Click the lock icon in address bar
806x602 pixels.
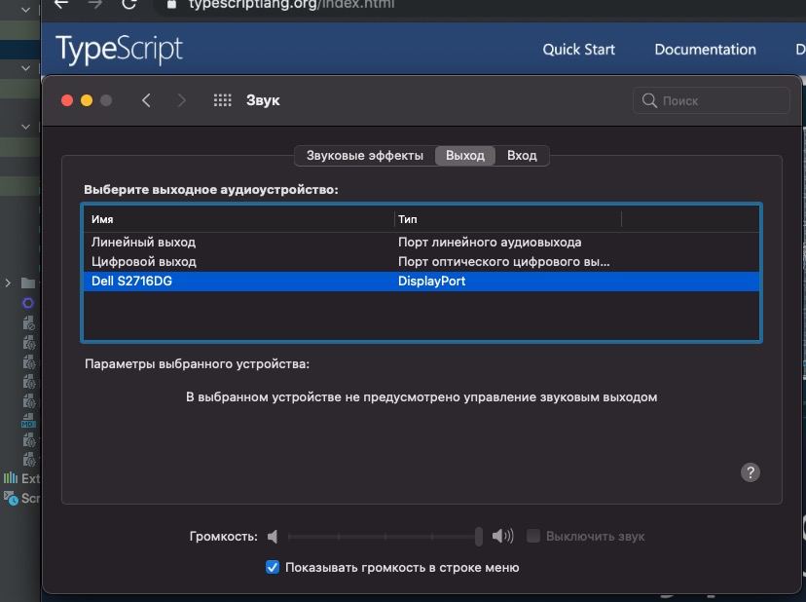click(x=171, y=5)
